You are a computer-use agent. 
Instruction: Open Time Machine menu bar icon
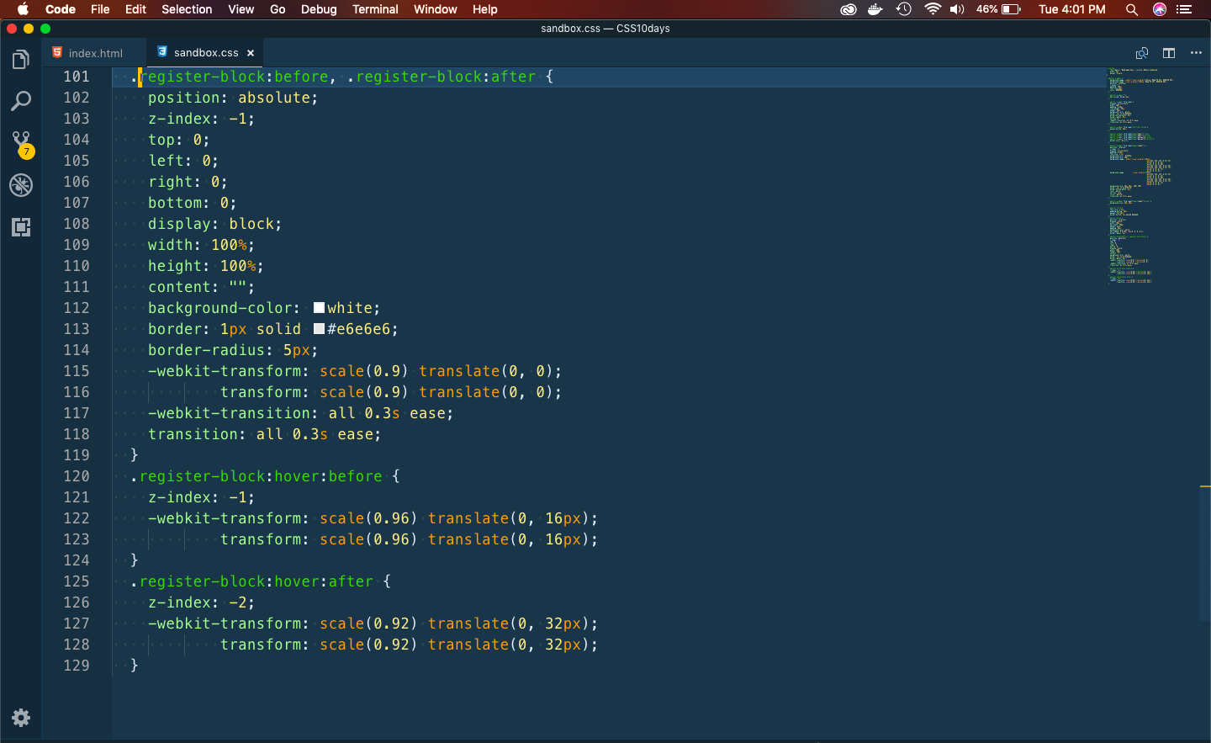tap(904, 9)
